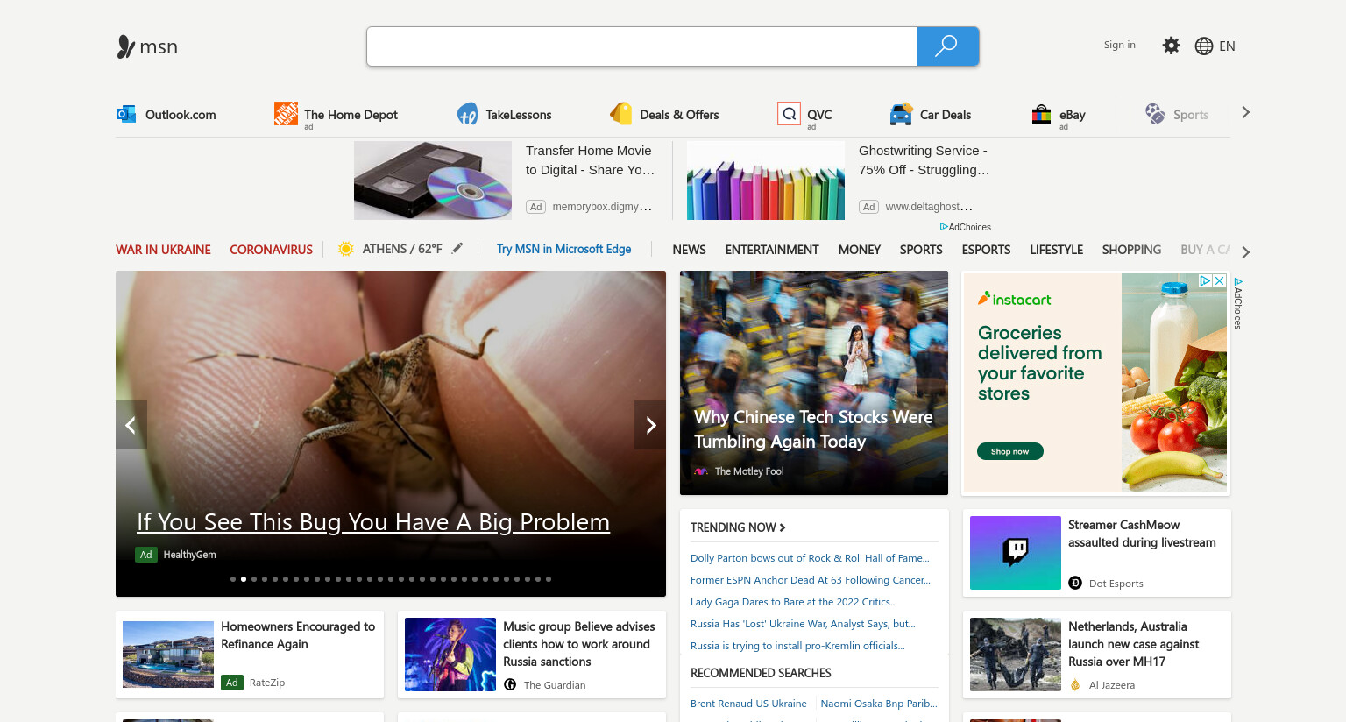The width and height of the screenshot is (1346, 722).
Task: Click the Shop now Instacart button
Action: coord(1009,451)
